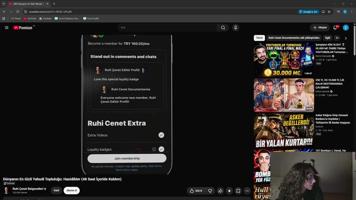Viewport: 356px width, 200px height.
Task: Click the Remzi Kamalak channel name
Action: point(323,56)
